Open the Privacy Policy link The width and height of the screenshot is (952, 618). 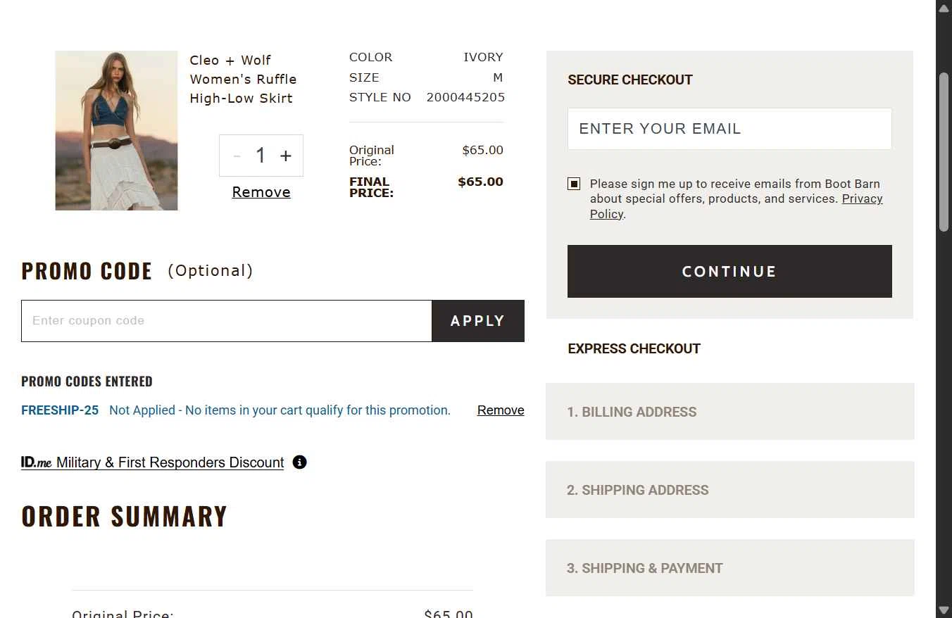point(861,199)
